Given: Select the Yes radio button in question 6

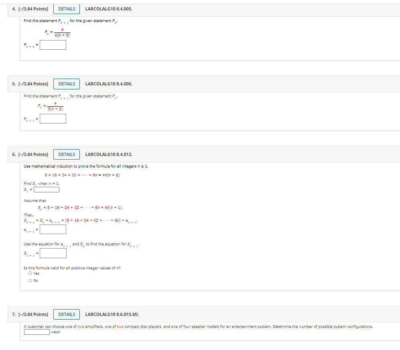Looking at the screenshot, I should click(x=30, y=273).
